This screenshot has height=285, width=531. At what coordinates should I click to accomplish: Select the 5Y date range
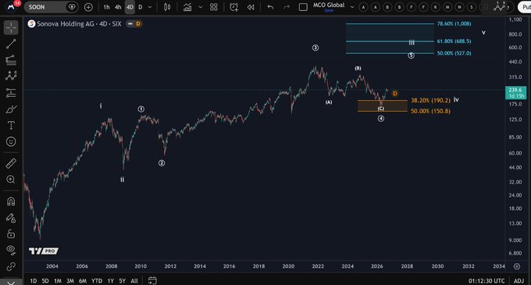tap(123, 280)
